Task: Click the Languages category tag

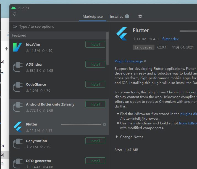Action: click(143, 47)
